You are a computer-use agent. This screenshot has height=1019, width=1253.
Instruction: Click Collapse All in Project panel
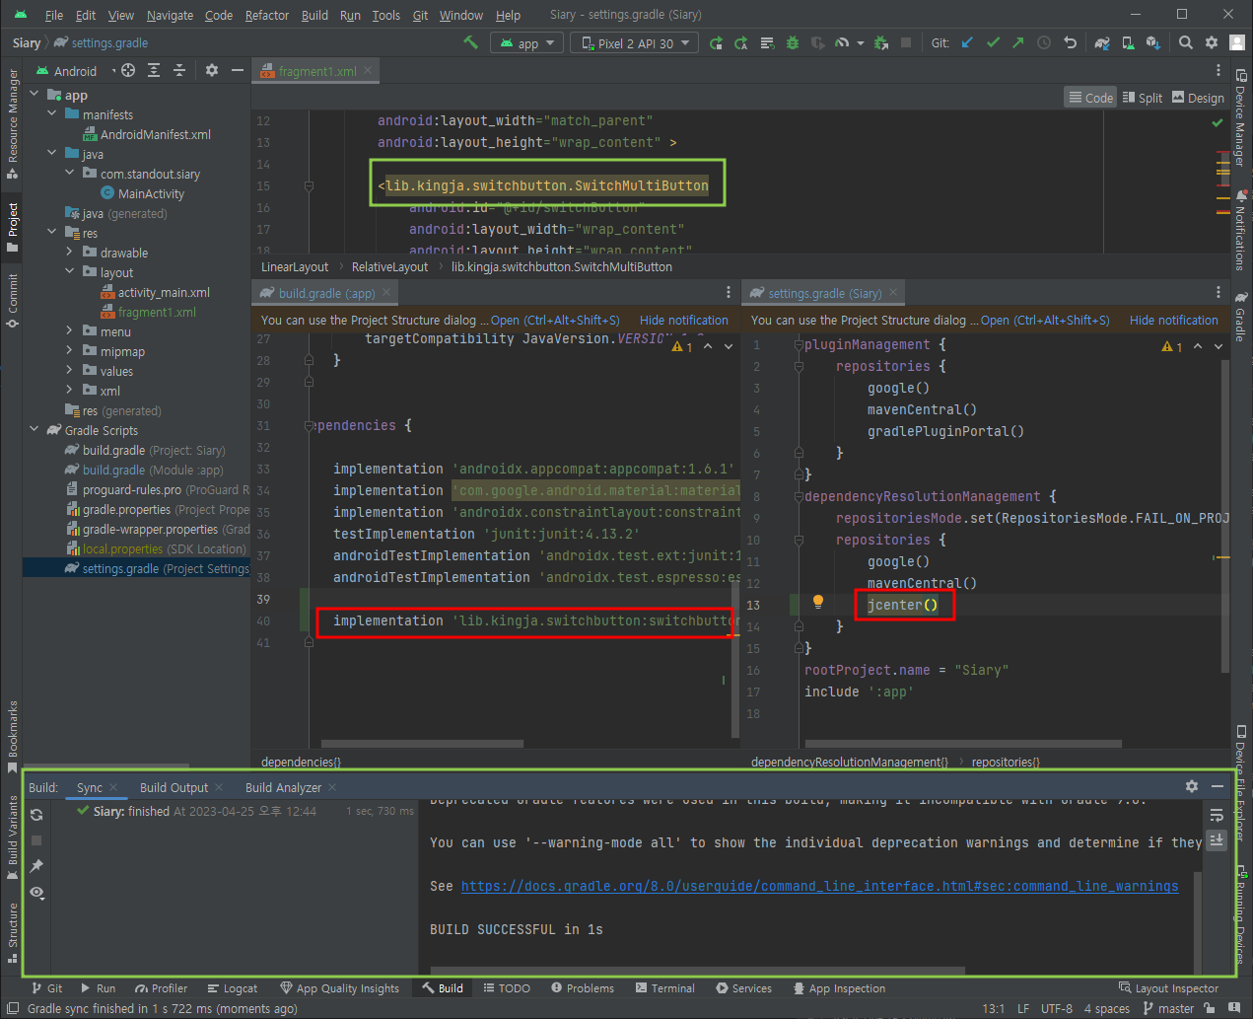[179, 70]
